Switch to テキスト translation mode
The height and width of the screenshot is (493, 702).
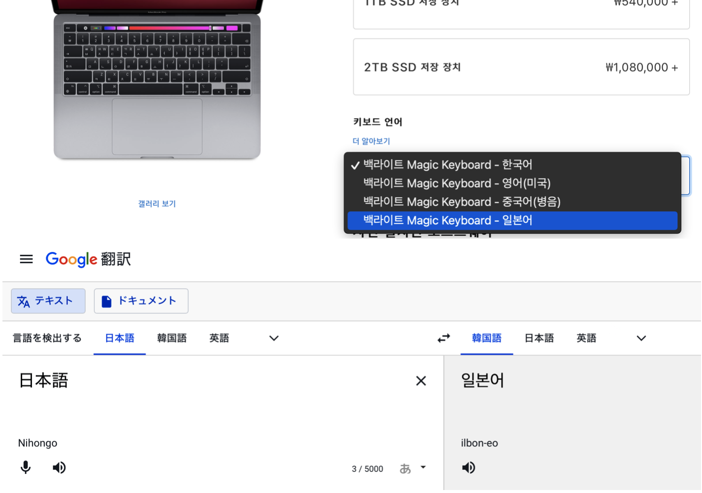pos(48,301)
